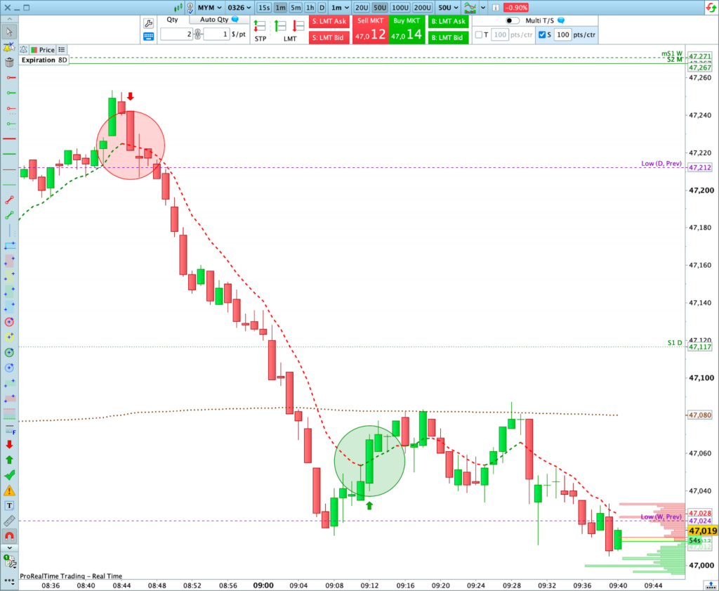Uncheck the S pts/ctr checkbox

pyautogui.click(x=543, y=34)
